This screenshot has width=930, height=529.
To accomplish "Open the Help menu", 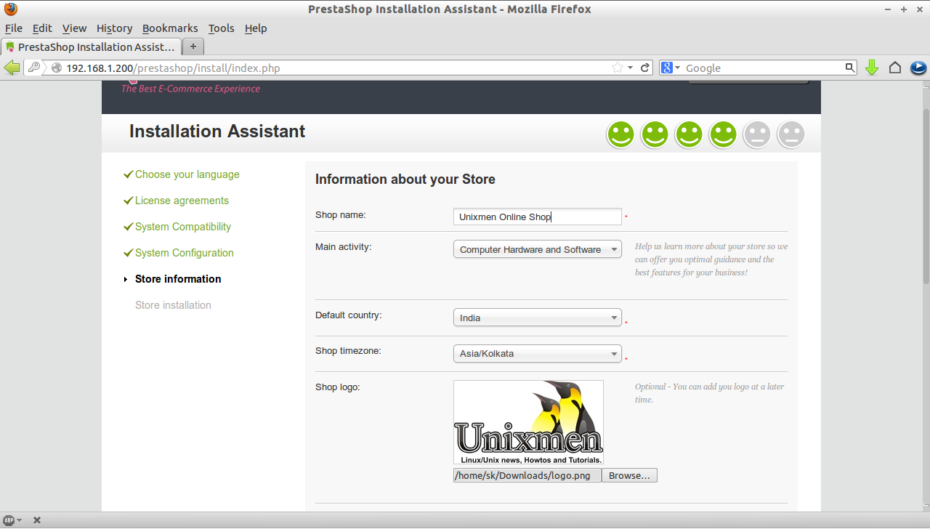I will pos(256,28).
